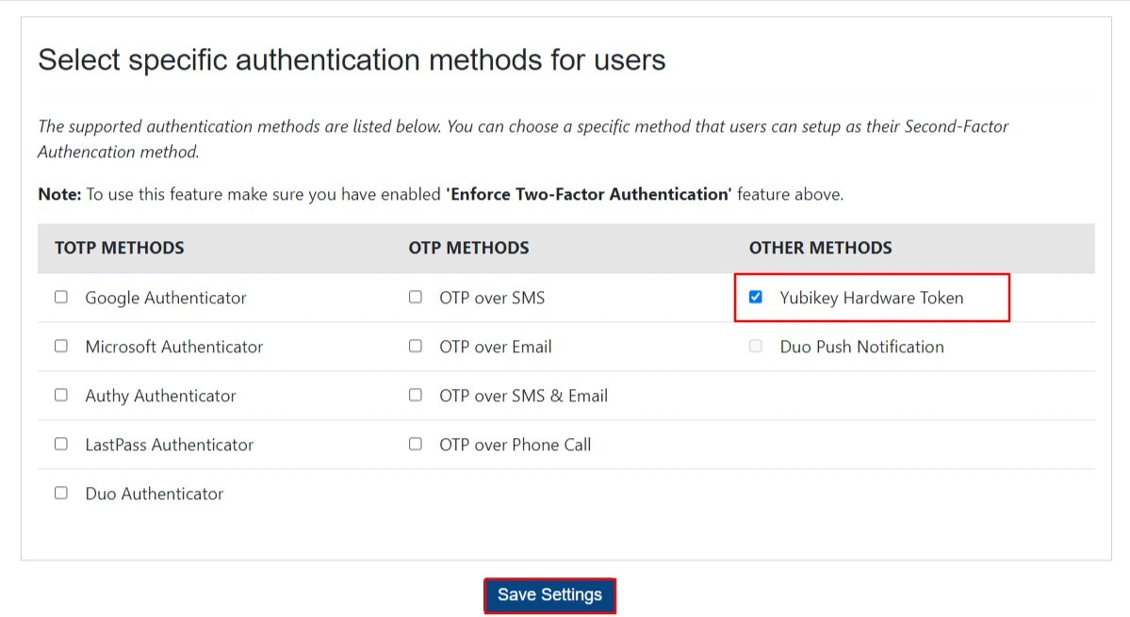Select the OTP over Phone Call checkbox

[x=416, y=445]
